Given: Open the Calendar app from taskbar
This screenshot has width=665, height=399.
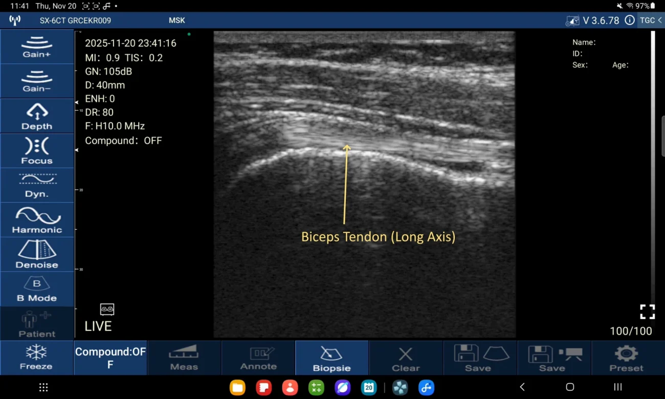Looking at the screenshot, I should pyautogui.click(x=368, y=387).
